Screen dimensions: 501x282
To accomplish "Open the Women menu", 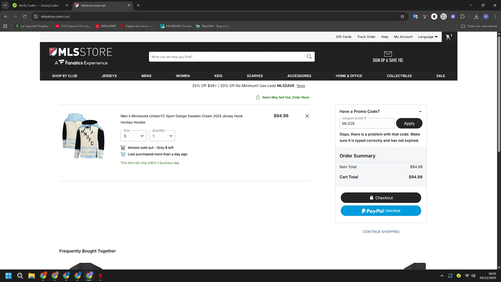I will [x=183, y=76].
